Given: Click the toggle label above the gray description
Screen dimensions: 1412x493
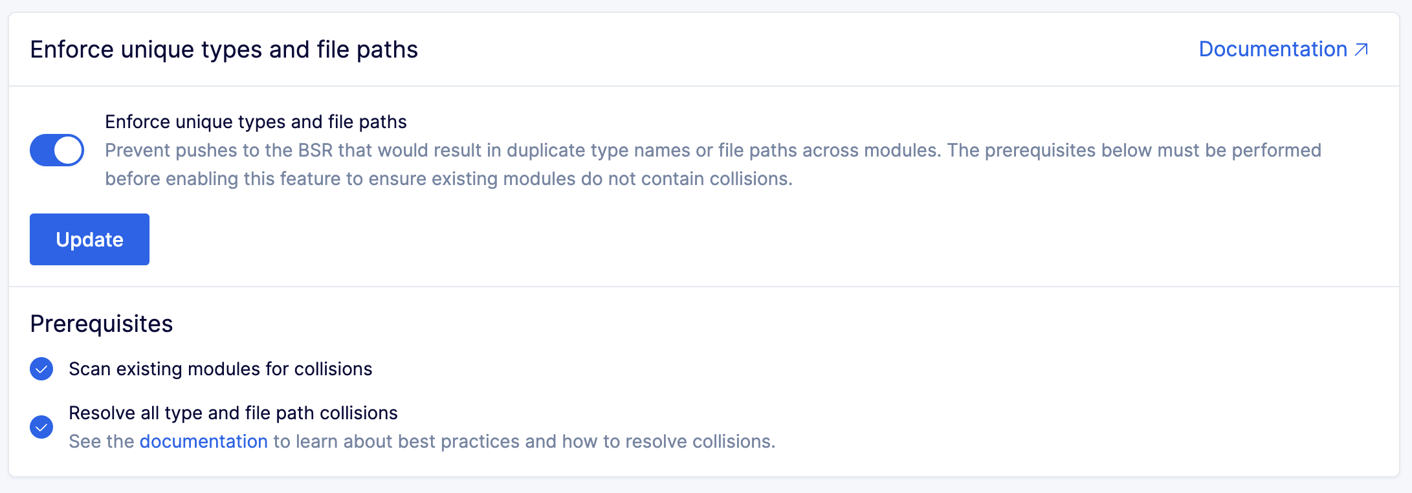Looking at the screenshot, I should tap(256, 122).
